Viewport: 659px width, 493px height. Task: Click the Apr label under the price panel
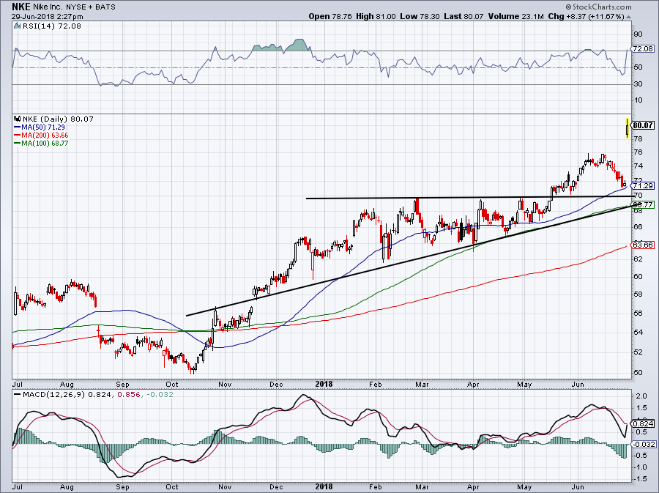[x=473, y=384]
